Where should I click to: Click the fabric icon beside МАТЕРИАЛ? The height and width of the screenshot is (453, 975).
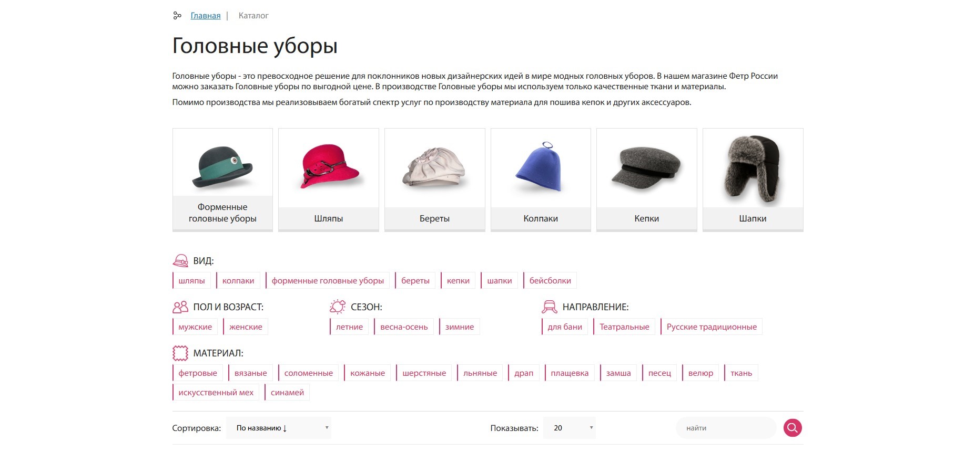tap(180, 353)
